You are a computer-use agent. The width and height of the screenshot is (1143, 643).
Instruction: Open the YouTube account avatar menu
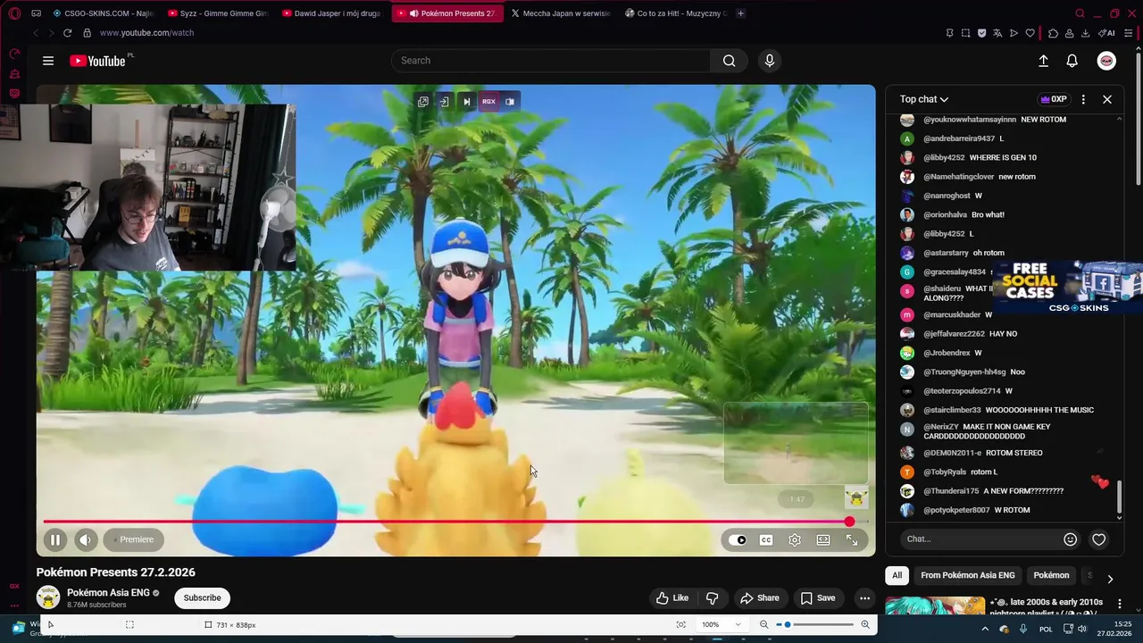tap(1106, 61)
